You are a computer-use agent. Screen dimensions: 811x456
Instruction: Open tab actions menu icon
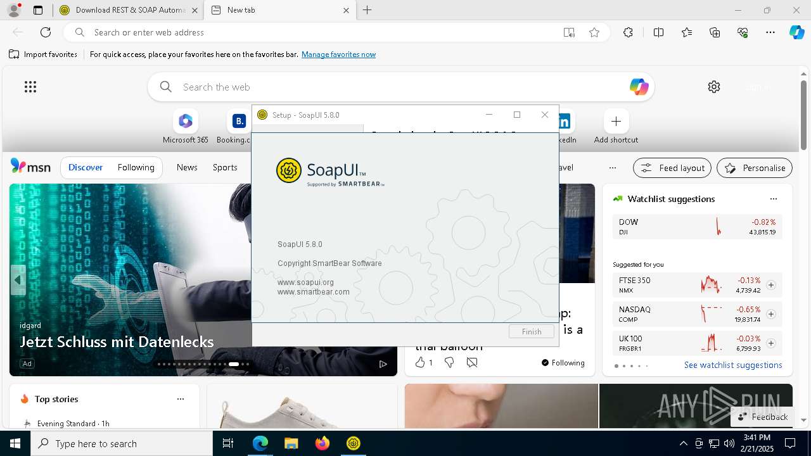pyautogui.click(x=38, y=10)
